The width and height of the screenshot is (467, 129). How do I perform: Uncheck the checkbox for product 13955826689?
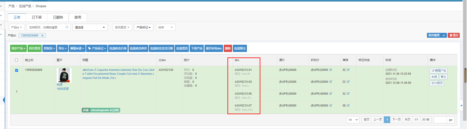coord(17,70)
